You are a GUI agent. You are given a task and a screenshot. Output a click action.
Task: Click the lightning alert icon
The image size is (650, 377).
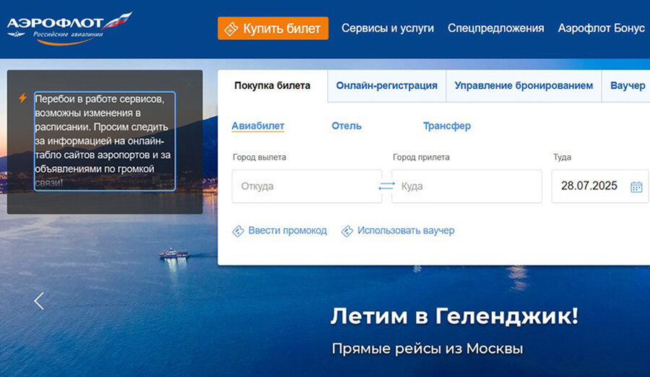coord(23,98)
